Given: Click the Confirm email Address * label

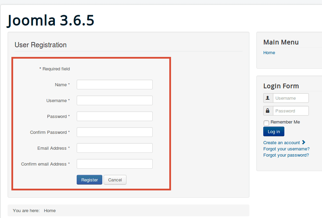Looking at the screenshot, I should 45,164.
